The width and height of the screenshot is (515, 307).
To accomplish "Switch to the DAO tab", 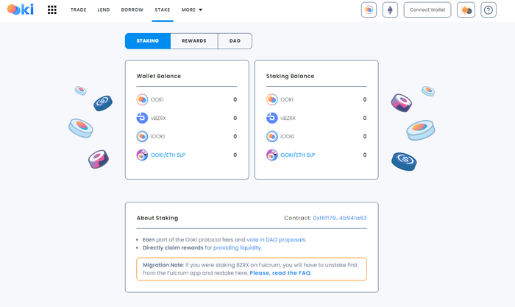I will (x=235, y=41).
